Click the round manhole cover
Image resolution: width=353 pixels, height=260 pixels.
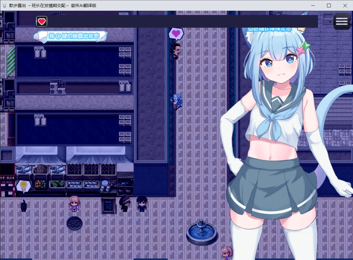tap(75, 224)
